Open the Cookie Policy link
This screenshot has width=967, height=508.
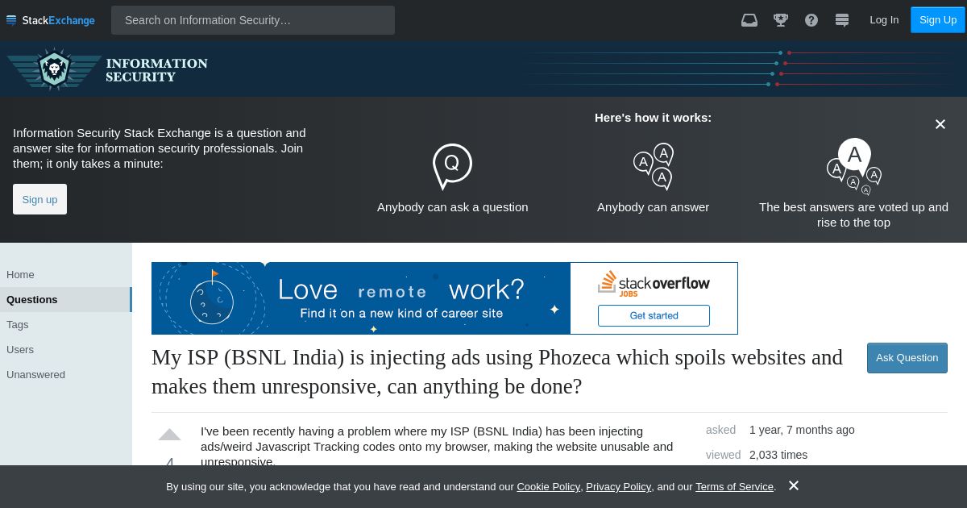pos(548,486)
